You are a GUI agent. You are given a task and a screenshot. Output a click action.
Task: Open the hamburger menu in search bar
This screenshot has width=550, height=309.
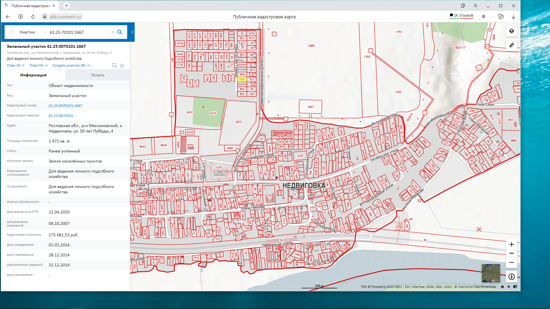pyautogui.click(x=11, y=32)
